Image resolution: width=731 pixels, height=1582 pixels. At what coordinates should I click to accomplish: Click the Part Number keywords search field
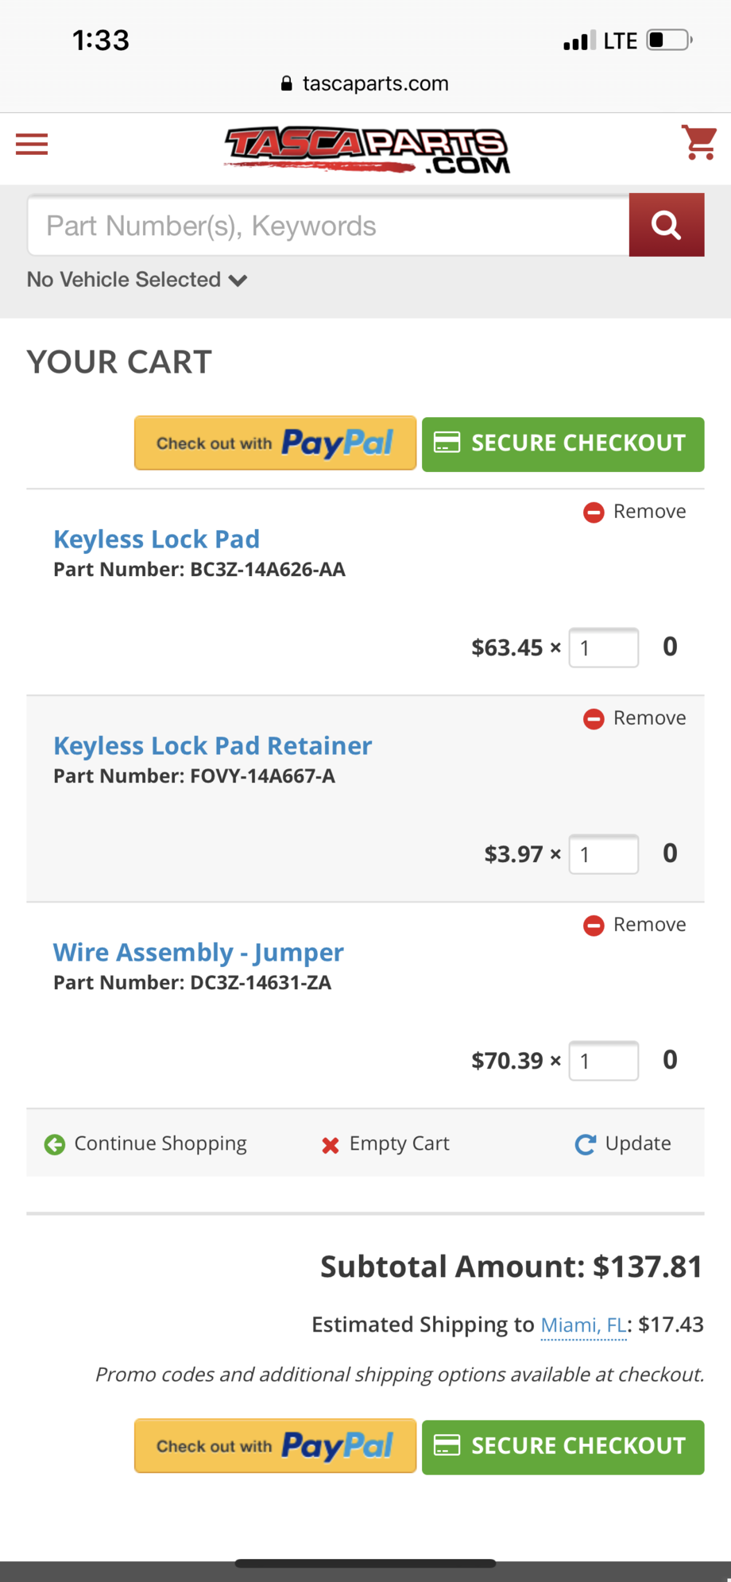click(x=328, y=225)
